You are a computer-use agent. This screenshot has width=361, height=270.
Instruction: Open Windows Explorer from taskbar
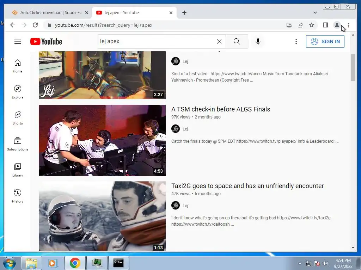coord(31,263)
